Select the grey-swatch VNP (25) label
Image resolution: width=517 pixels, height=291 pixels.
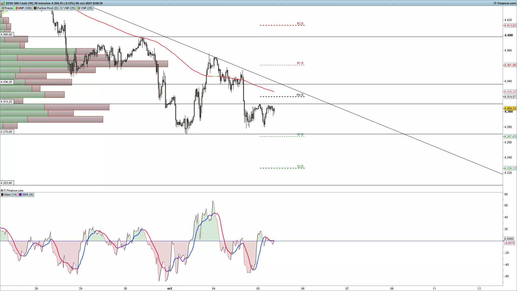(x=68, y=8)
